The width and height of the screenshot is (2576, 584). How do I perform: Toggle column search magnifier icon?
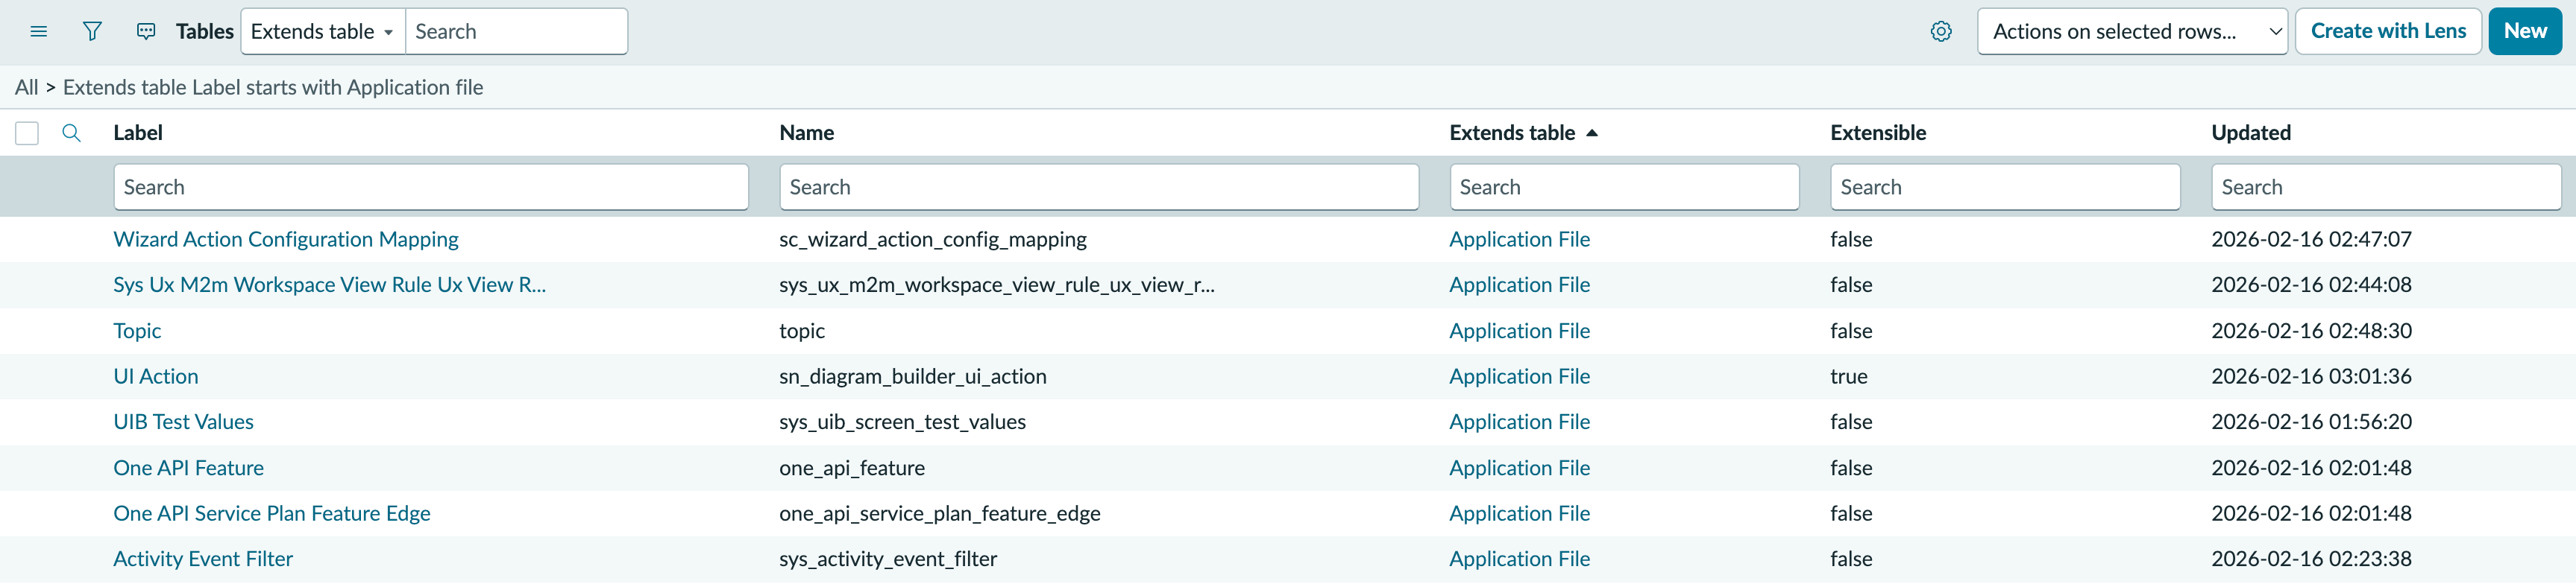point(71,133)
